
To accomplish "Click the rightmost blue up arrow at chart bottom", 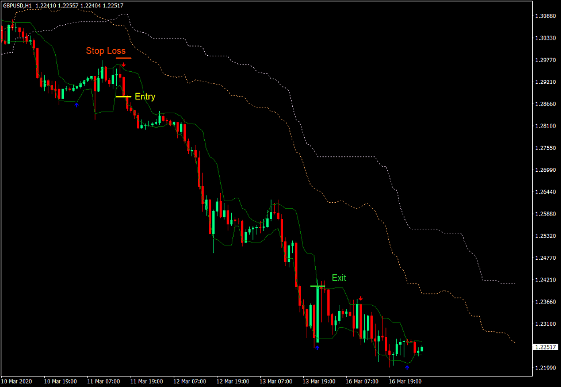I will pos(407,366).
